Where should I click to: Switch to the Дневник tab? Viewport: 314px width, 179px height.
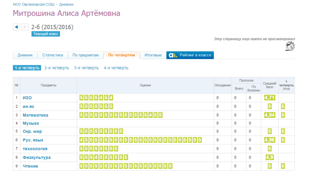pos(25,55)
